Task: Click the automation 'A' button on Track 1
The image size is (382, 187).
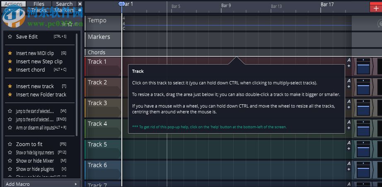Action: click(349, 60)
